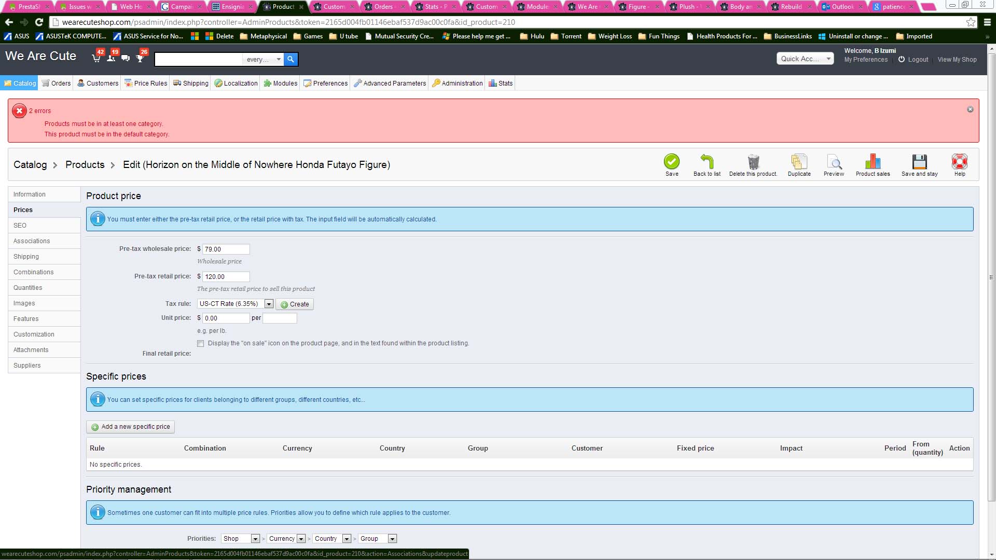This screenshot has width=996, height=560.
Task: Expand the Quick Access dropdown
Action: [x=805, y=59]
